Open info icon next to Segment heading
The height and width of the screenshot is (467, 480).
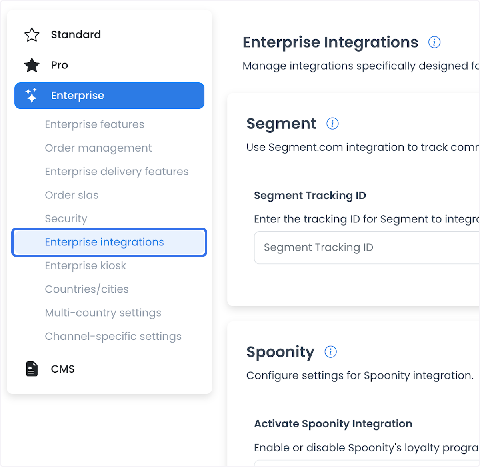click(332, 124)
